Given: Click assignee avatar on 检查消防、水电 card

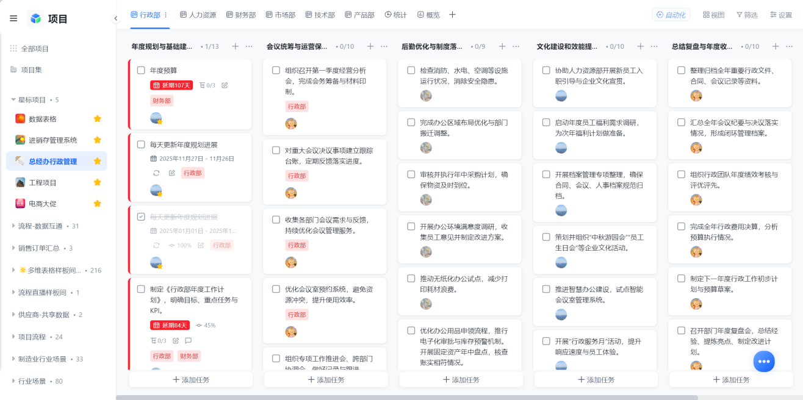Looking at the screenshot, I should coord(426,96).
